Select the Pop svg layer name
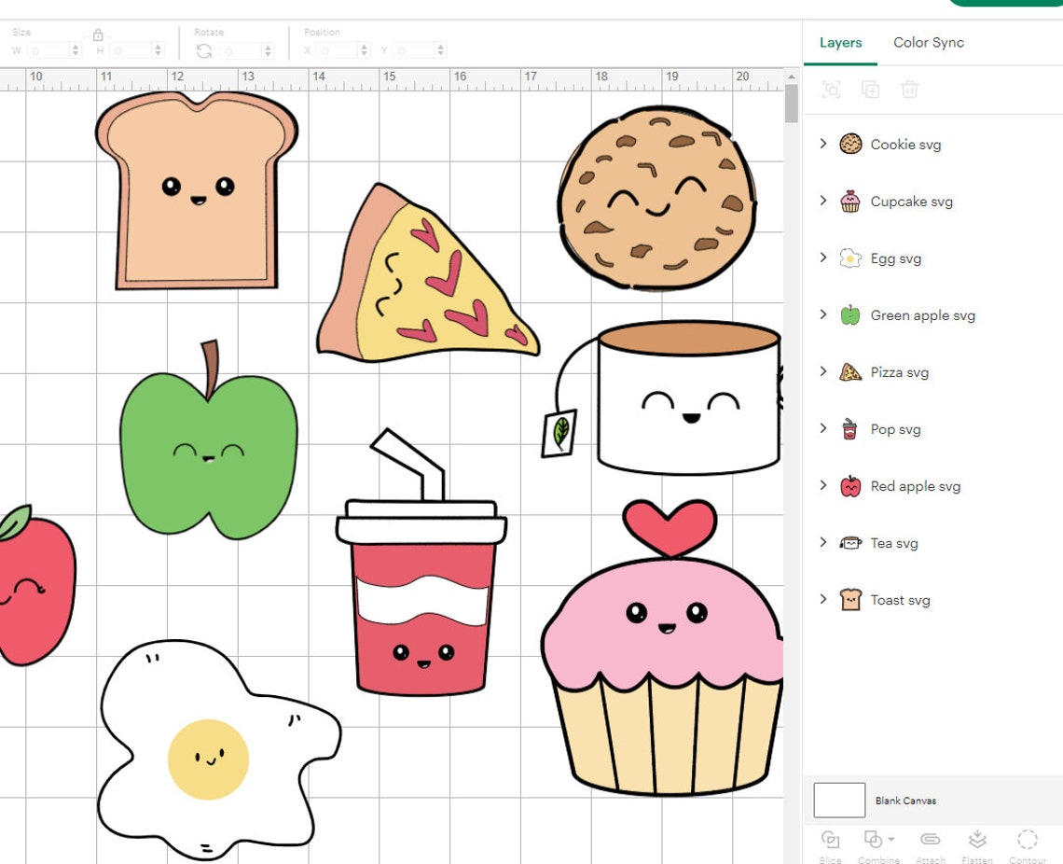 895,429
